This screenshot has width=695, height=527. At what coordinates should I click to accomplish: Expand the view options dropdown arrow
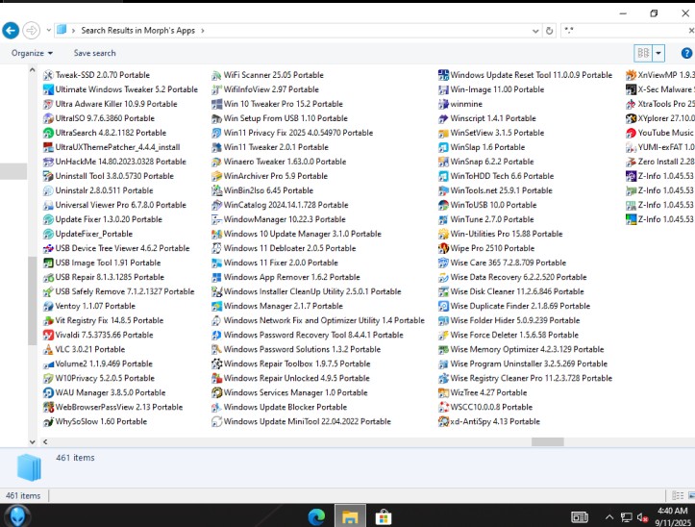tap(658, 53)
